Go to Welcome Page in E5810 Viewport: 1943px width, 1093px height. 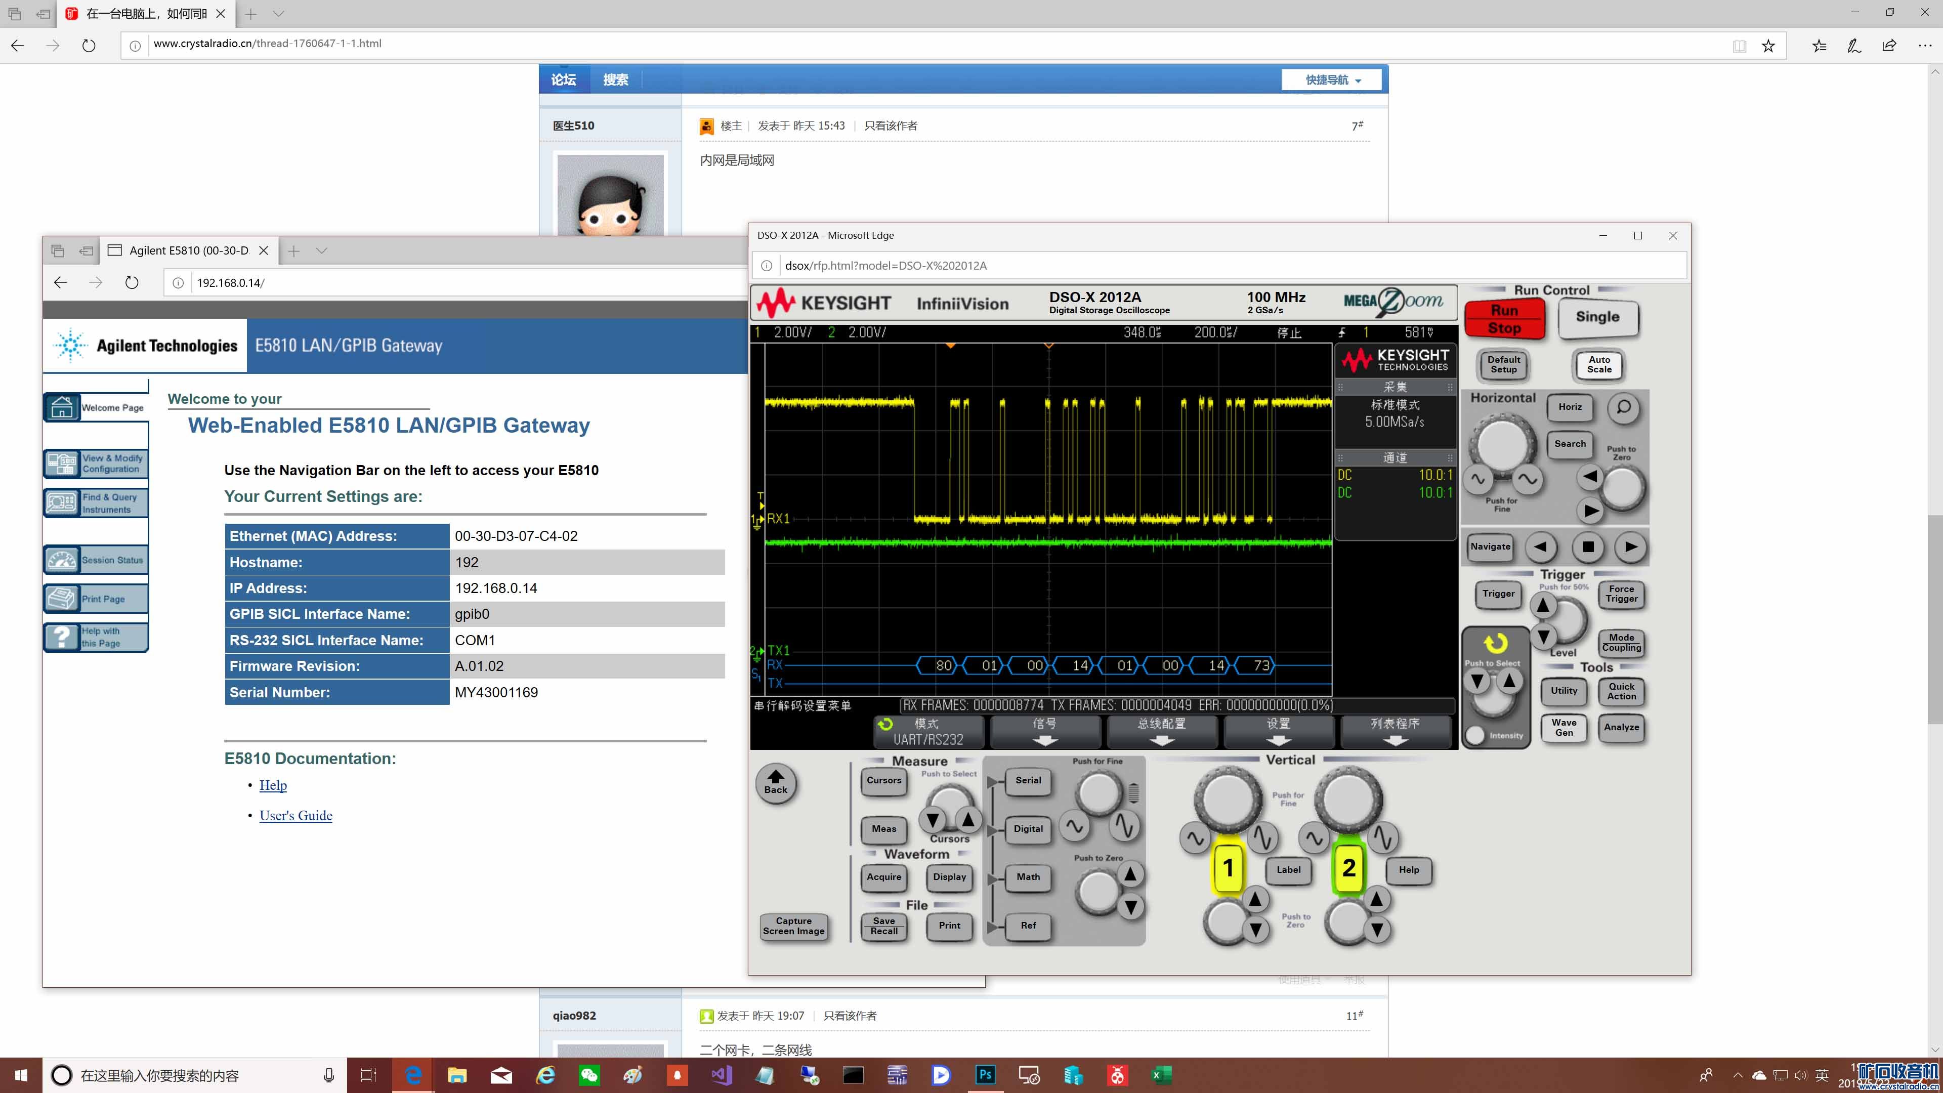point(96,407)
